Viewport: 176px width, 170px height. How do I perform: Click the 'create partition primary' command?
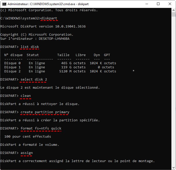pyautogui.click(x=45, y=112)
